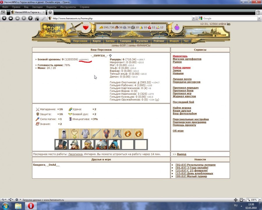262x210 pixels.
Task: Open news item Результаты лотереи
Action: coord(196,165)
